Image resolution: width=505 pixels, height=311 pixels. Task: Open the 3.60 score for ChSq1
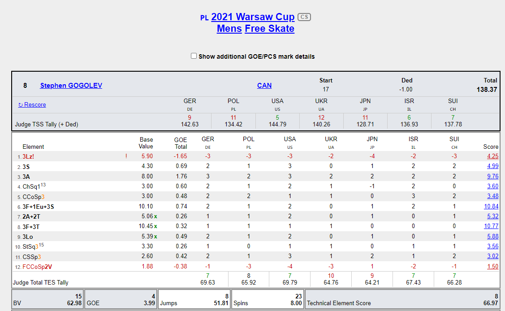(x=492, y=186)
